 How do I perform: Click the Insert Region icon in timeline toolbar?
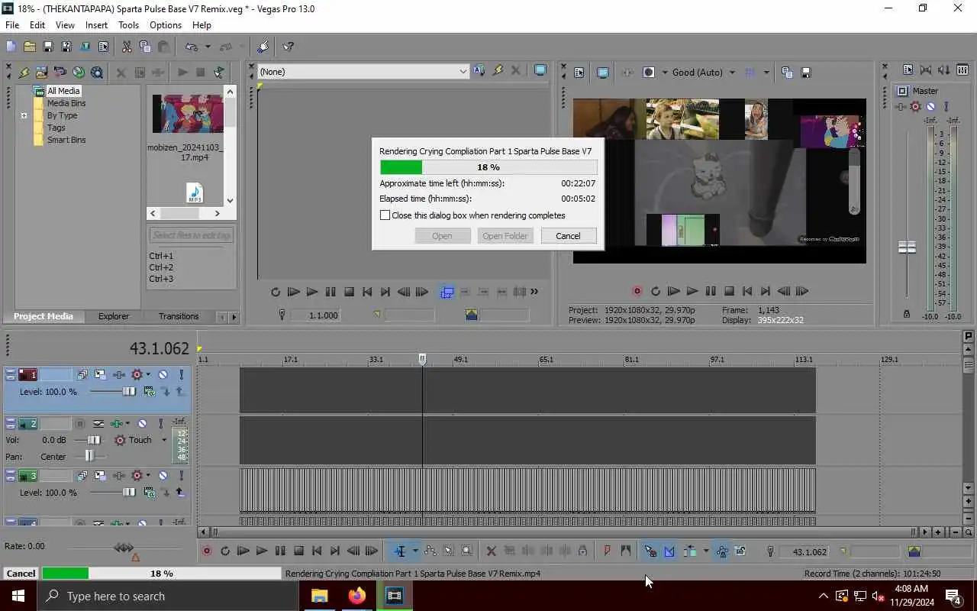pyautogui.click(x=626, y=551)
